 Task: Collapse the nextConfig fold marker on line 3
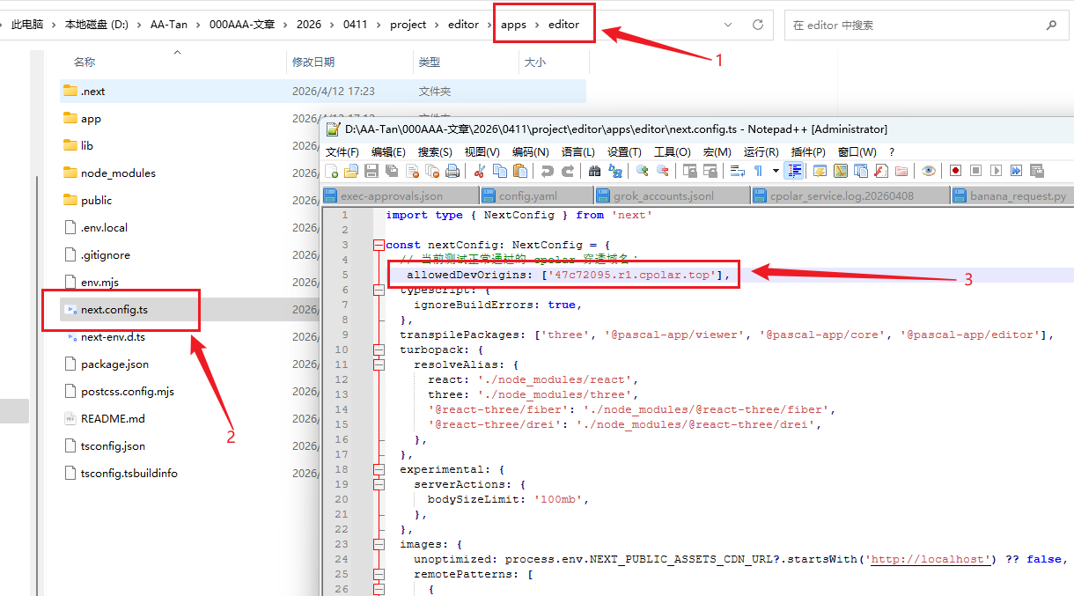[x=379, y=245]
